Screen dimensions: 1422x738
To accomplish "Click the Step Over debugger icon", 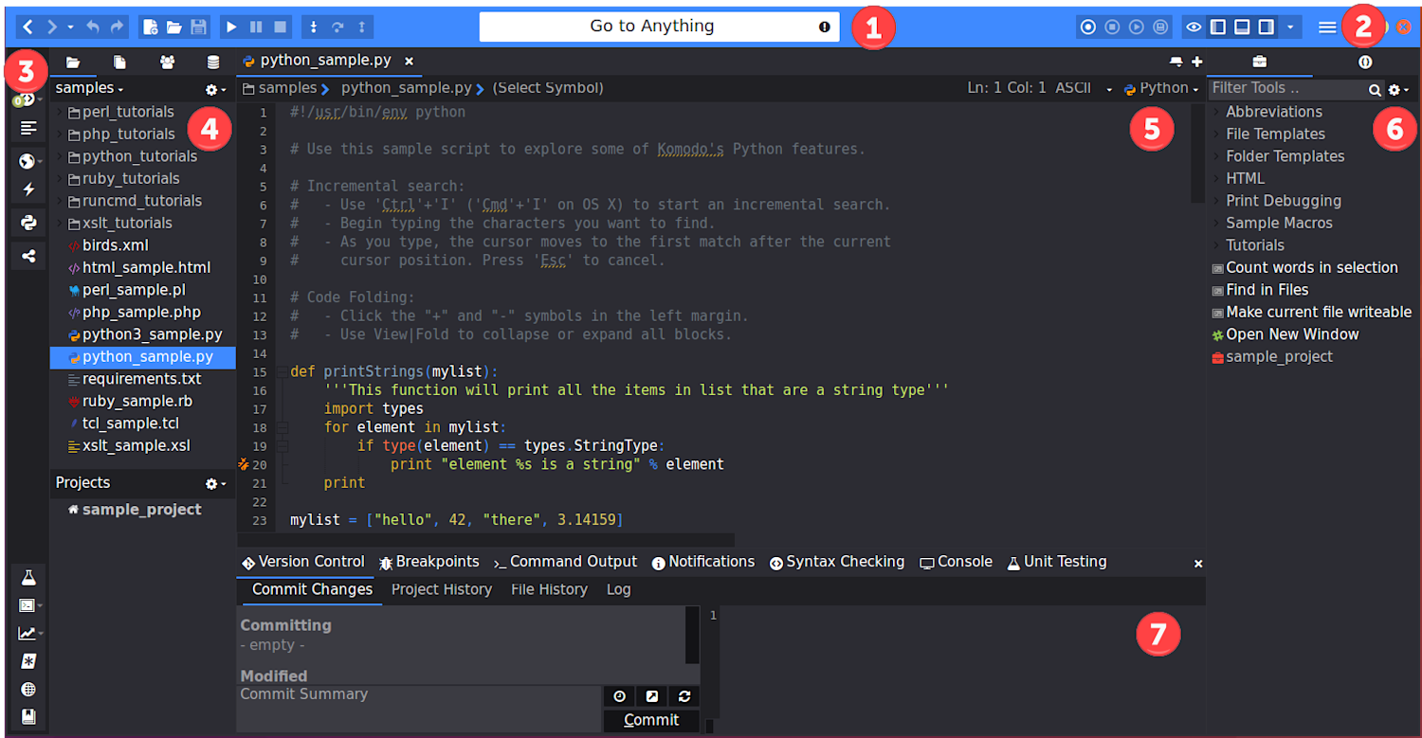I will (x=338, y=27).
